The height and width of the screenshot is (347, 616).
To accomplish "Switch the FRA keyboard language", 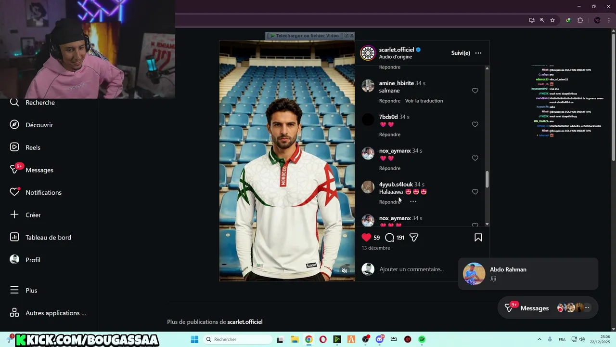I will point(562,339).
